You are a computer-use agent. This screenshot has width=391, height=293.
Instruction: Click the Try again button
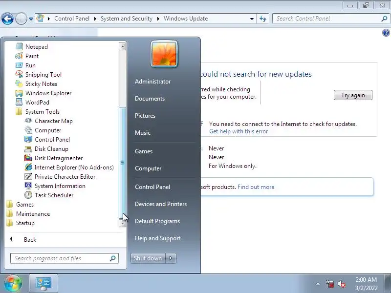pos(353,95)
